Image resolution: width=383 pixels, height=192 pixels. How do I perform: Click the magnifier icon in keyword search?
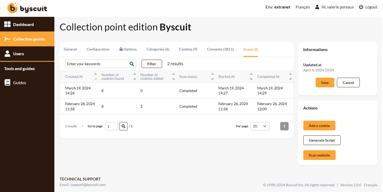pos(132,64)
